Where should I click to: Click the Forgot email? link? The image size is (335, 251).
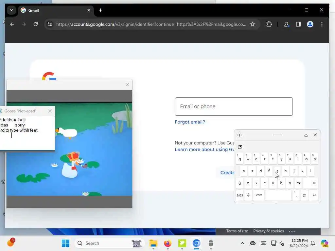pos(190,122)
